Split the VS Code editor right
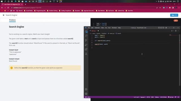This screenshot has width=181, height=101. point(176,31)
